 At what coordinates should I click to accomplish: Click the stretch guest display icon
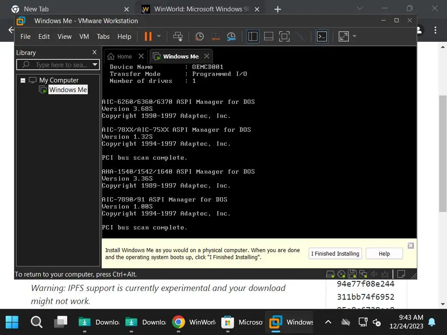[344, 37]
